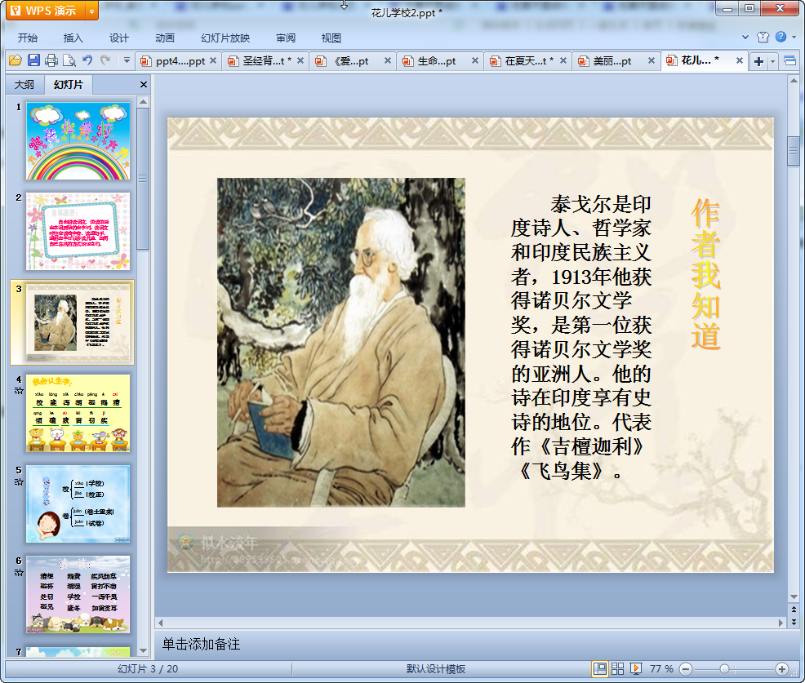Print the document using the printer icon
This screenshot has width=805, height=683.
point(51,60)
